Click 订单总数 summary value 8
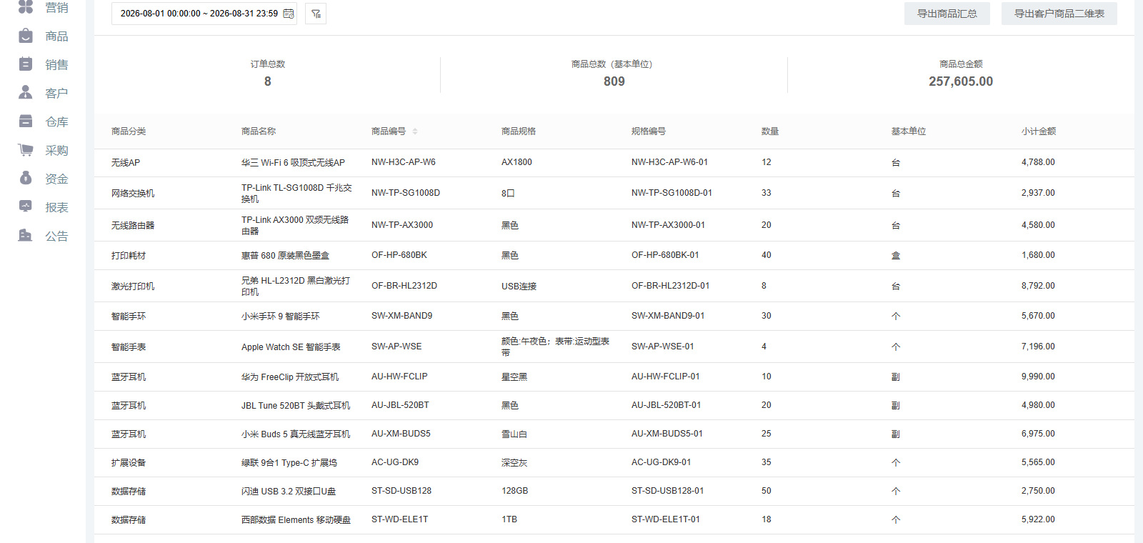 268,81
